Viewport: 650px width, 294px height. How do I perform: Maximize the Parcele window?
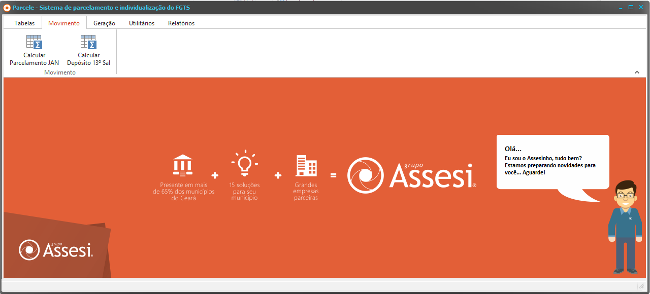click(631, 8)
